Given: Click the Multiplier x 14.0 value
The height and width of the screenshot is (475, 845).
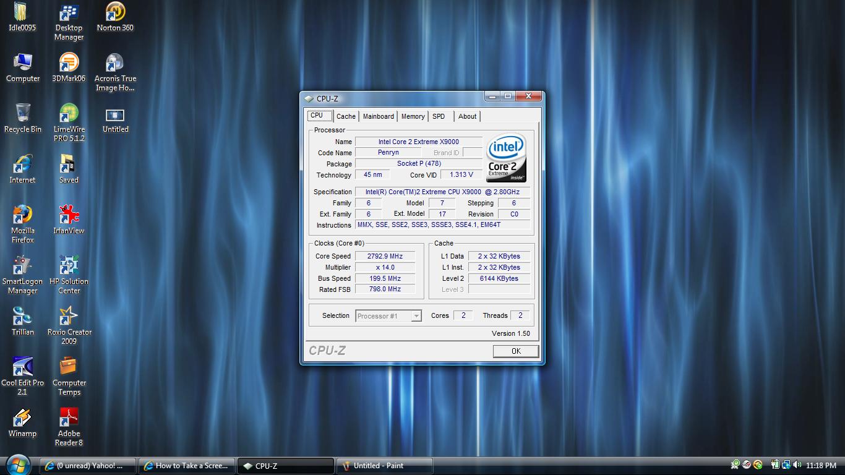Looking at the screenshot, I should [385, 267].
